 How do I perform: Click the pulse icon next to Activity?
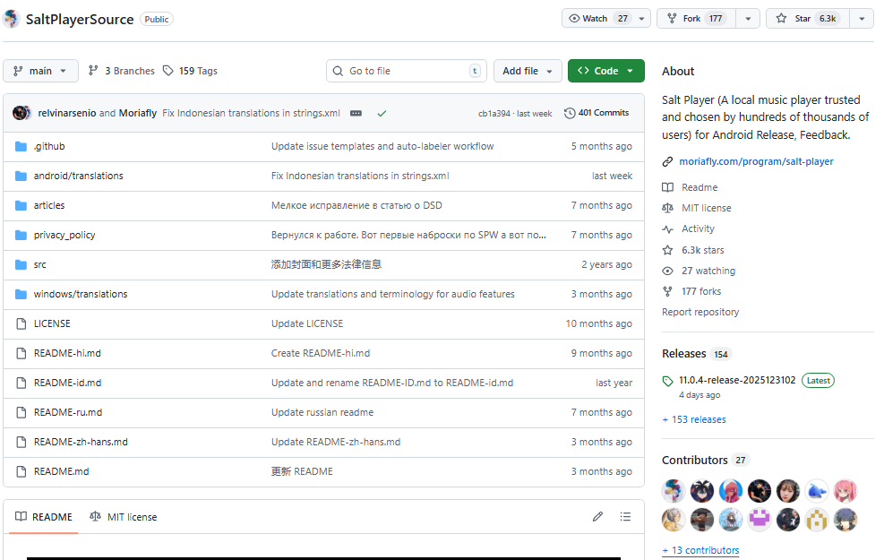pyautogui.click(x=667, y=229)
